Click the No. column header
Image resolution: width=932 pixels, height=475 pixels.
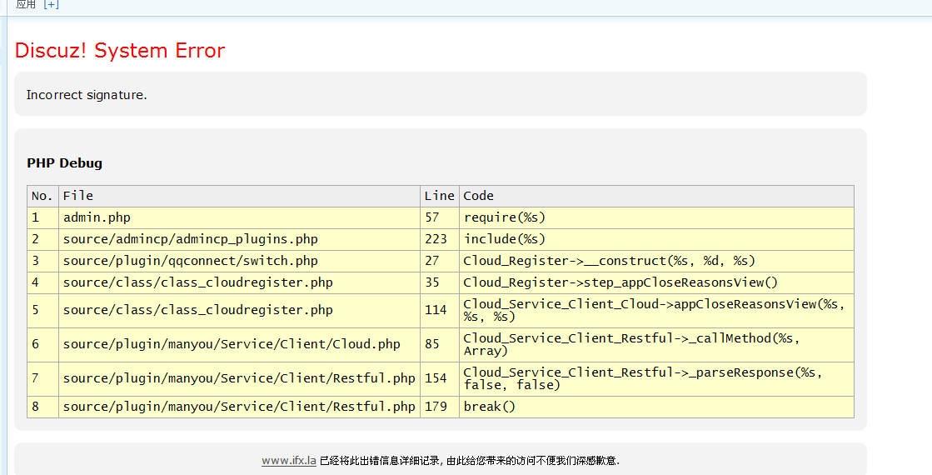42,196
